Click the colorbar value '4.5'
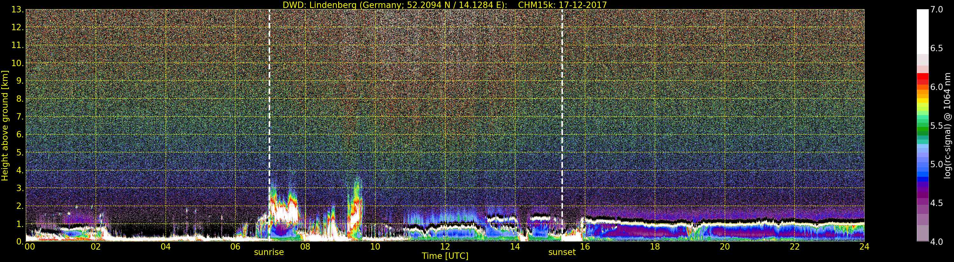 click(x=937, y=203)
